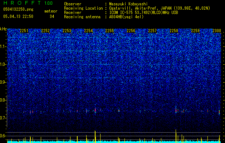Click the 2256 time marker
225x143 pixels.
(x=131, y=31)
